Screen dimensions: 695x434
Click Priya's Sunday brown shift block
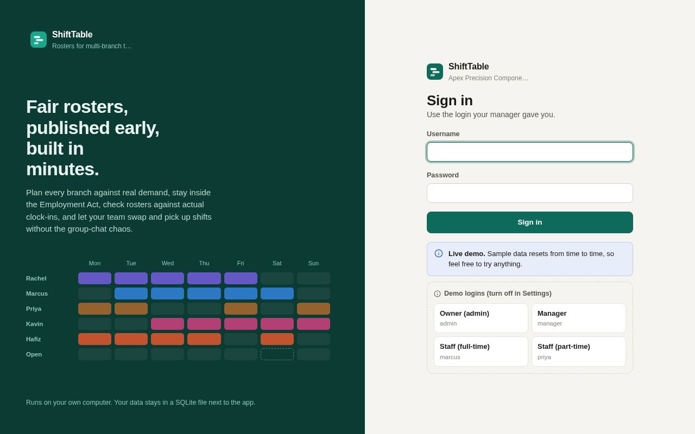pos(313,309)
